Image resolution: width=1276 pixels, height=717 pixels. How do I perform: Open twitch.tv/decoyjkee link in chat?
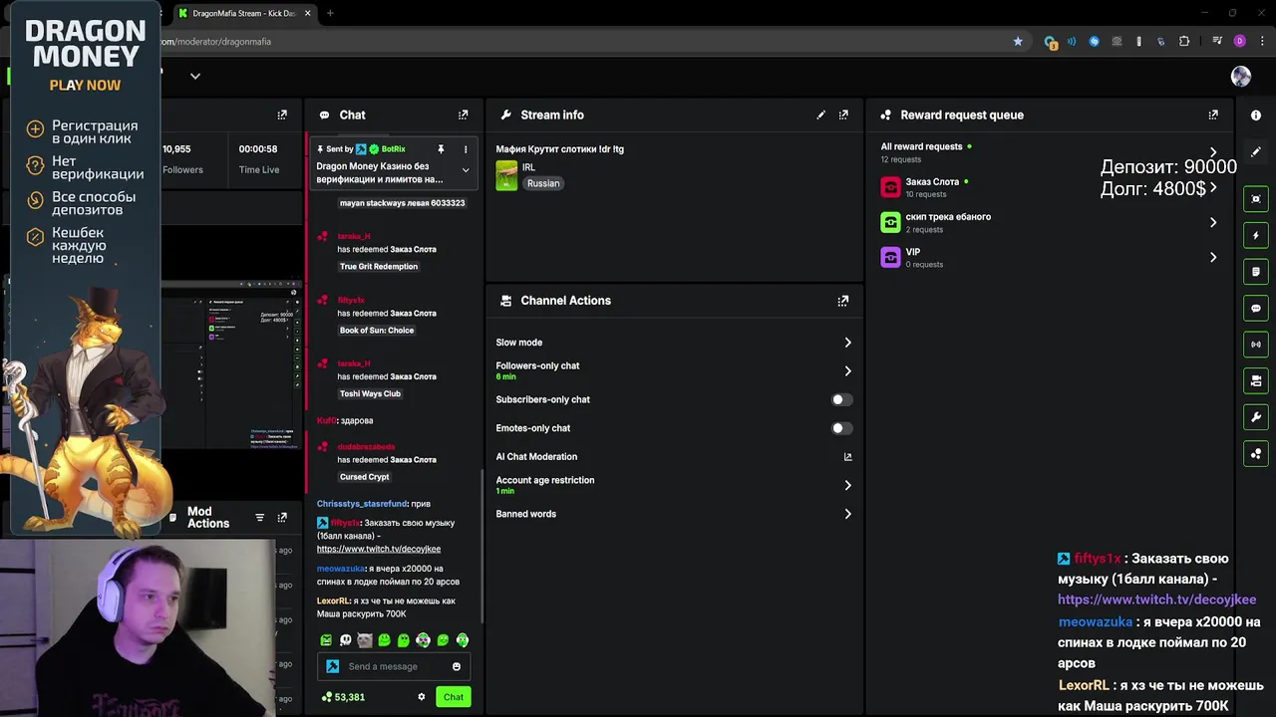(379, 549)
